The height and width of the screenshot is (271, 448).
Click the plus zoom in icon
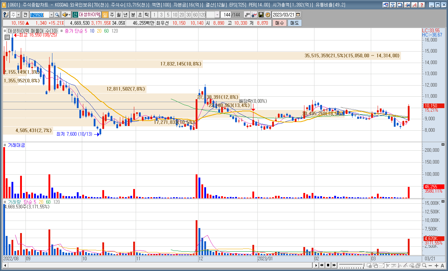(437, 265)
